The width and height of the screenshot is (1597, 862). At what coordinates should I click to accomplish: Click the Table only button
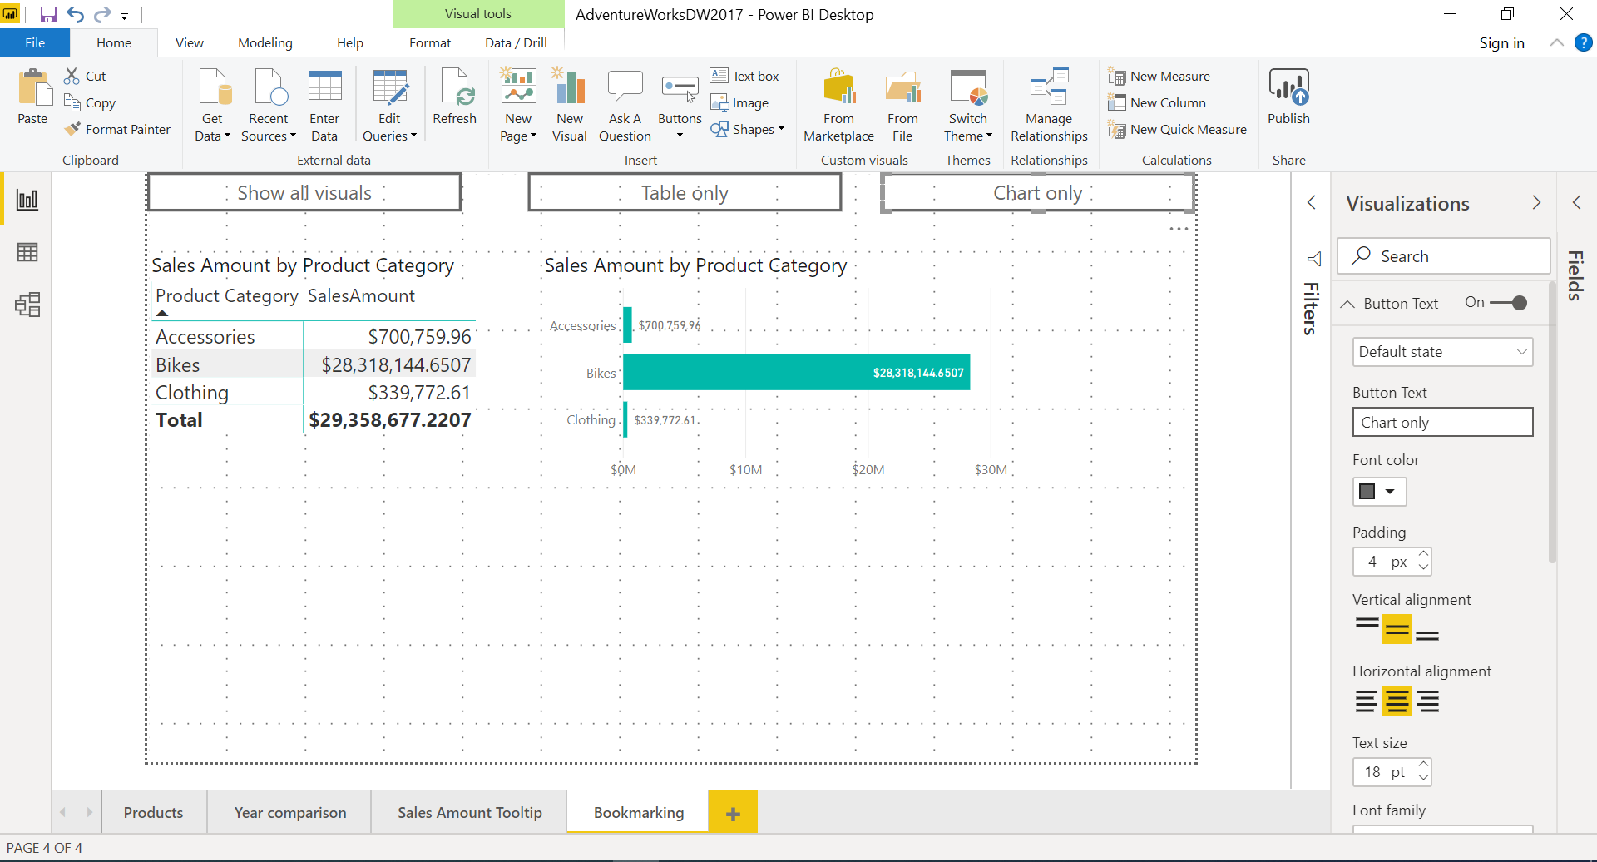click(x=685, y=193)
